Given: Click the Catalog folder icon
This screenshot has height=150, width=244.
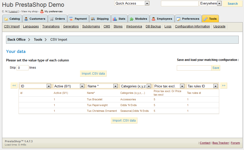Looking at the screenshot, I should pyautogui.click(x=6, y=19).
